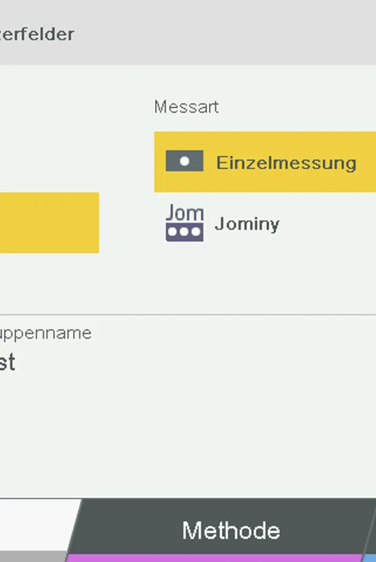
Task: Choose Einzelmessung by its text label
Action: [x=286, y=163]
